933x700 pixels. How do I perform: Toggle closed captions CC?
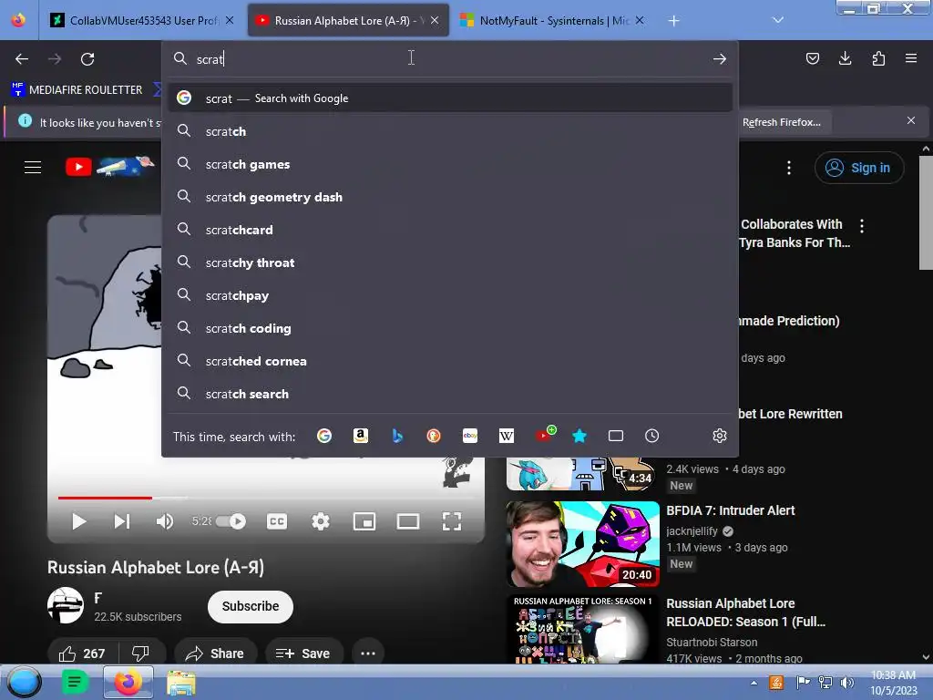tap(277, 521)
